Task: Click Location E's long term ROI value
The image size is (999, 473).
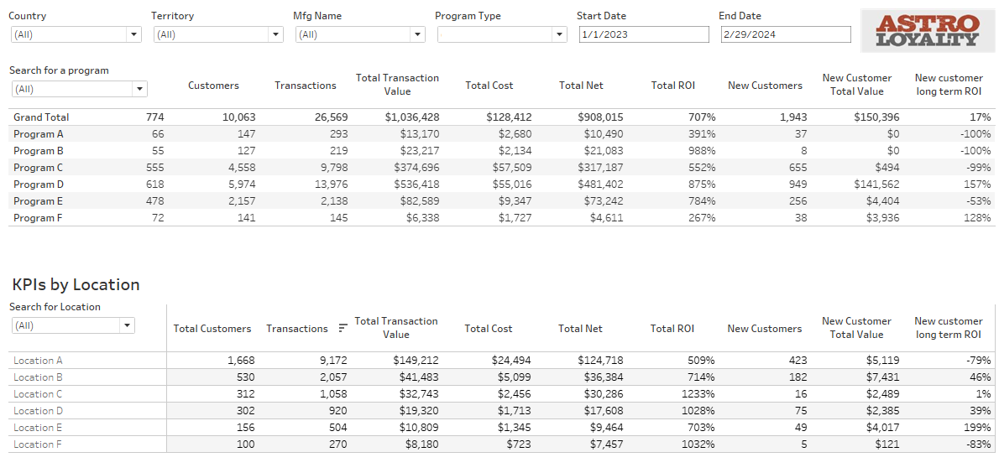Action: (975, 428)
